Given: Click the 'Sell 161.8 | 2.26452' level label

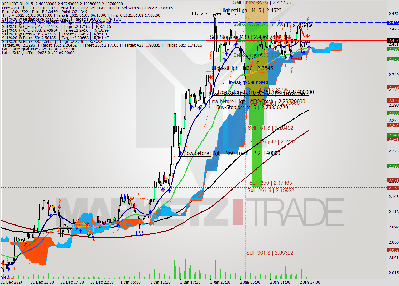Looking at the screenshot, I should click(270, 128).
